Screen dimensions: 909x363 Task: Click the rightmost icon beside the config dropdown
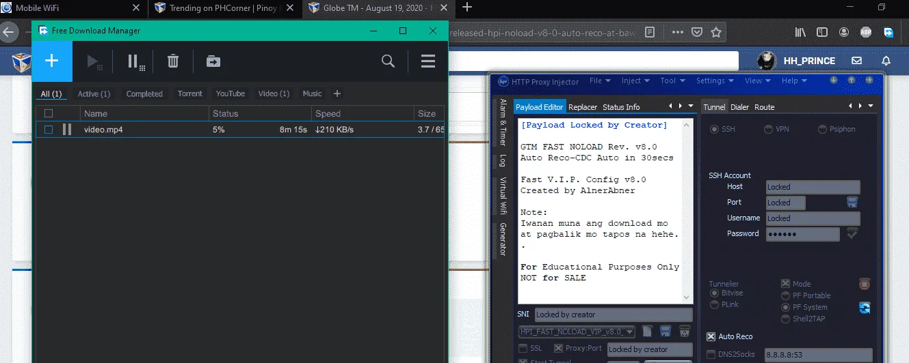coord(684,332)
